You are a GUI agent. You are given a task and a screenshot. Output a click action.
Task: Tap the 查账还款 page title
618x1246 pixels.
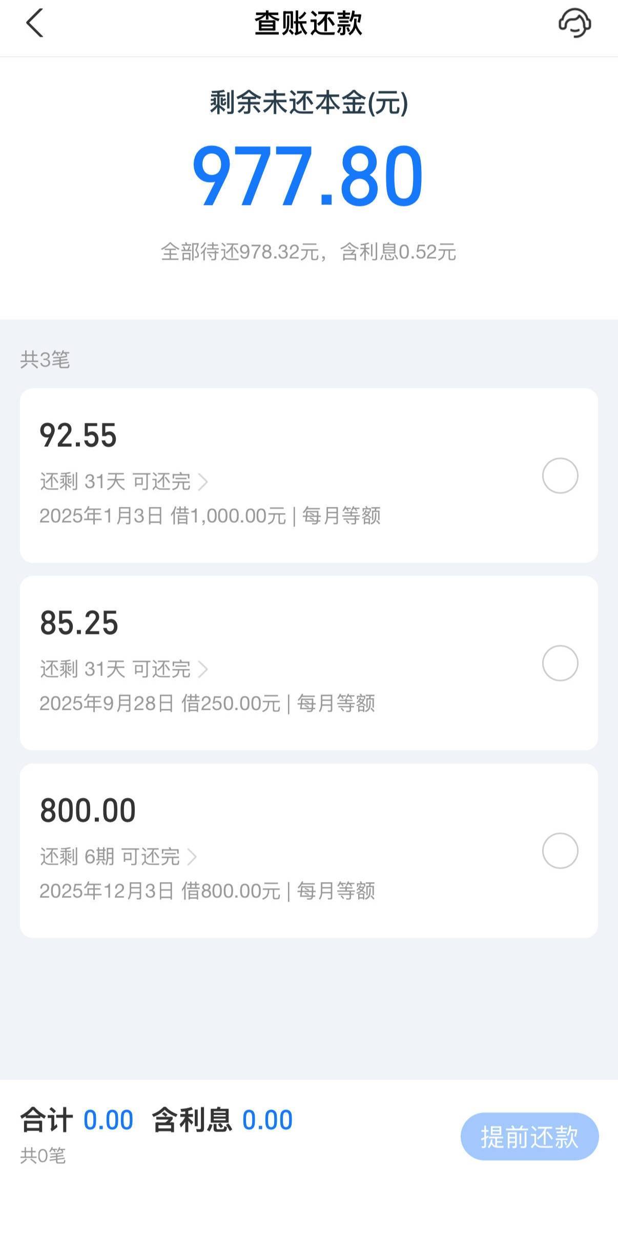coord(308,24)
